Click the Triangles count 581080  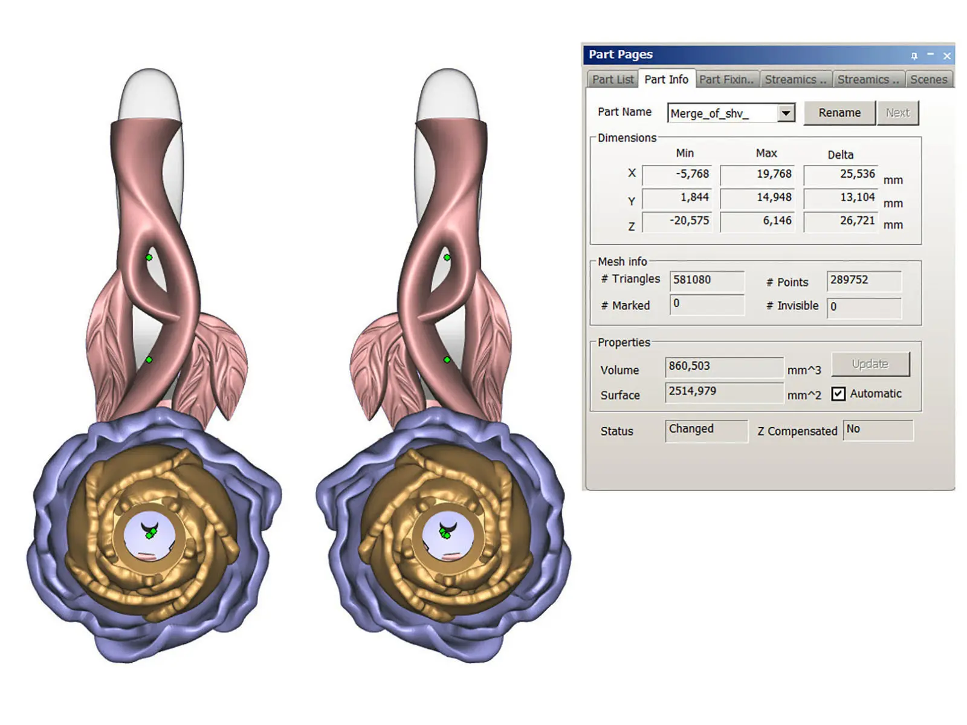coord(707,280)
